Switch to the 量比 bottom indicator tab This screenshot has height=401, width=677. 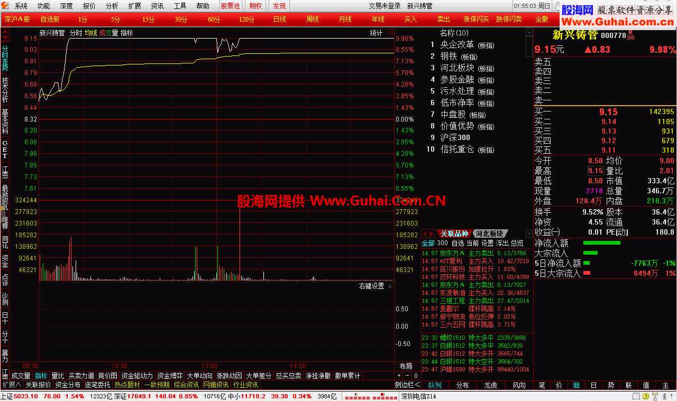pos(58,376)
